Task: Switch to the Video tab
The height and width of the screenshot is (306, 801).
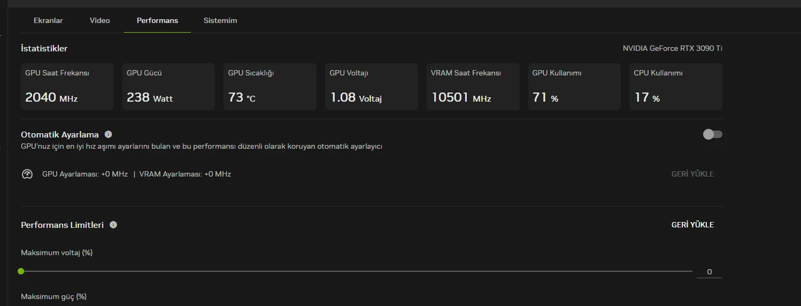Action: click(x=100, y=20)
